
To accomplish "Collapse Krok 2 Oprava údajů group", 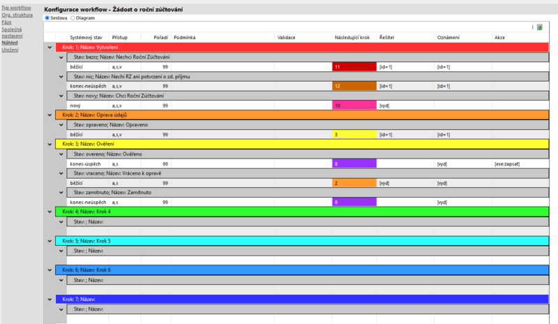I will coord(50,115).
